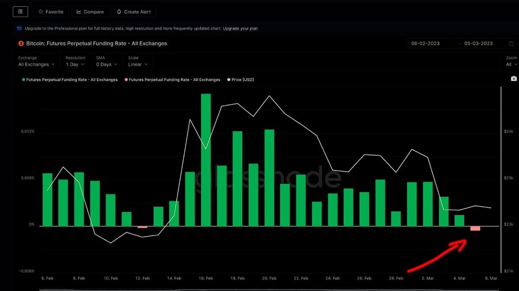
Task: Follow the Upgrade your plan link
Action: pyautogui.click(x=240, y=28)
